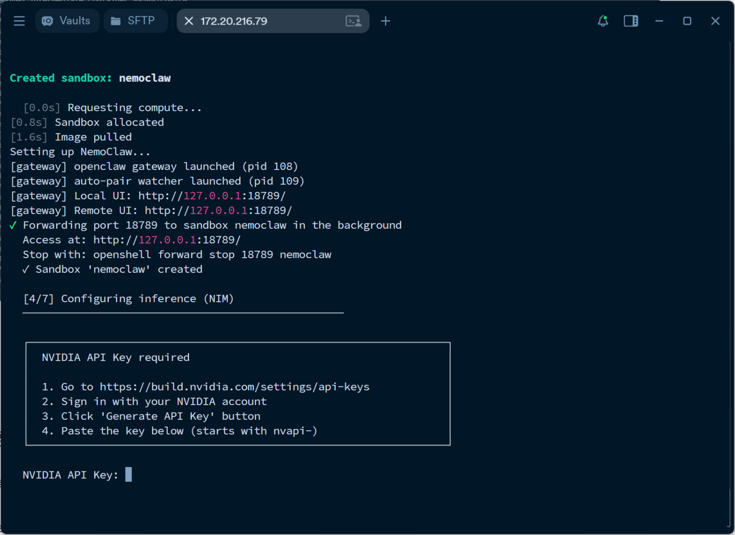Click the NVIDIA API Key input prompt
Screen dimensions: 735x535
pyautogui.click(x=128, y=475)
